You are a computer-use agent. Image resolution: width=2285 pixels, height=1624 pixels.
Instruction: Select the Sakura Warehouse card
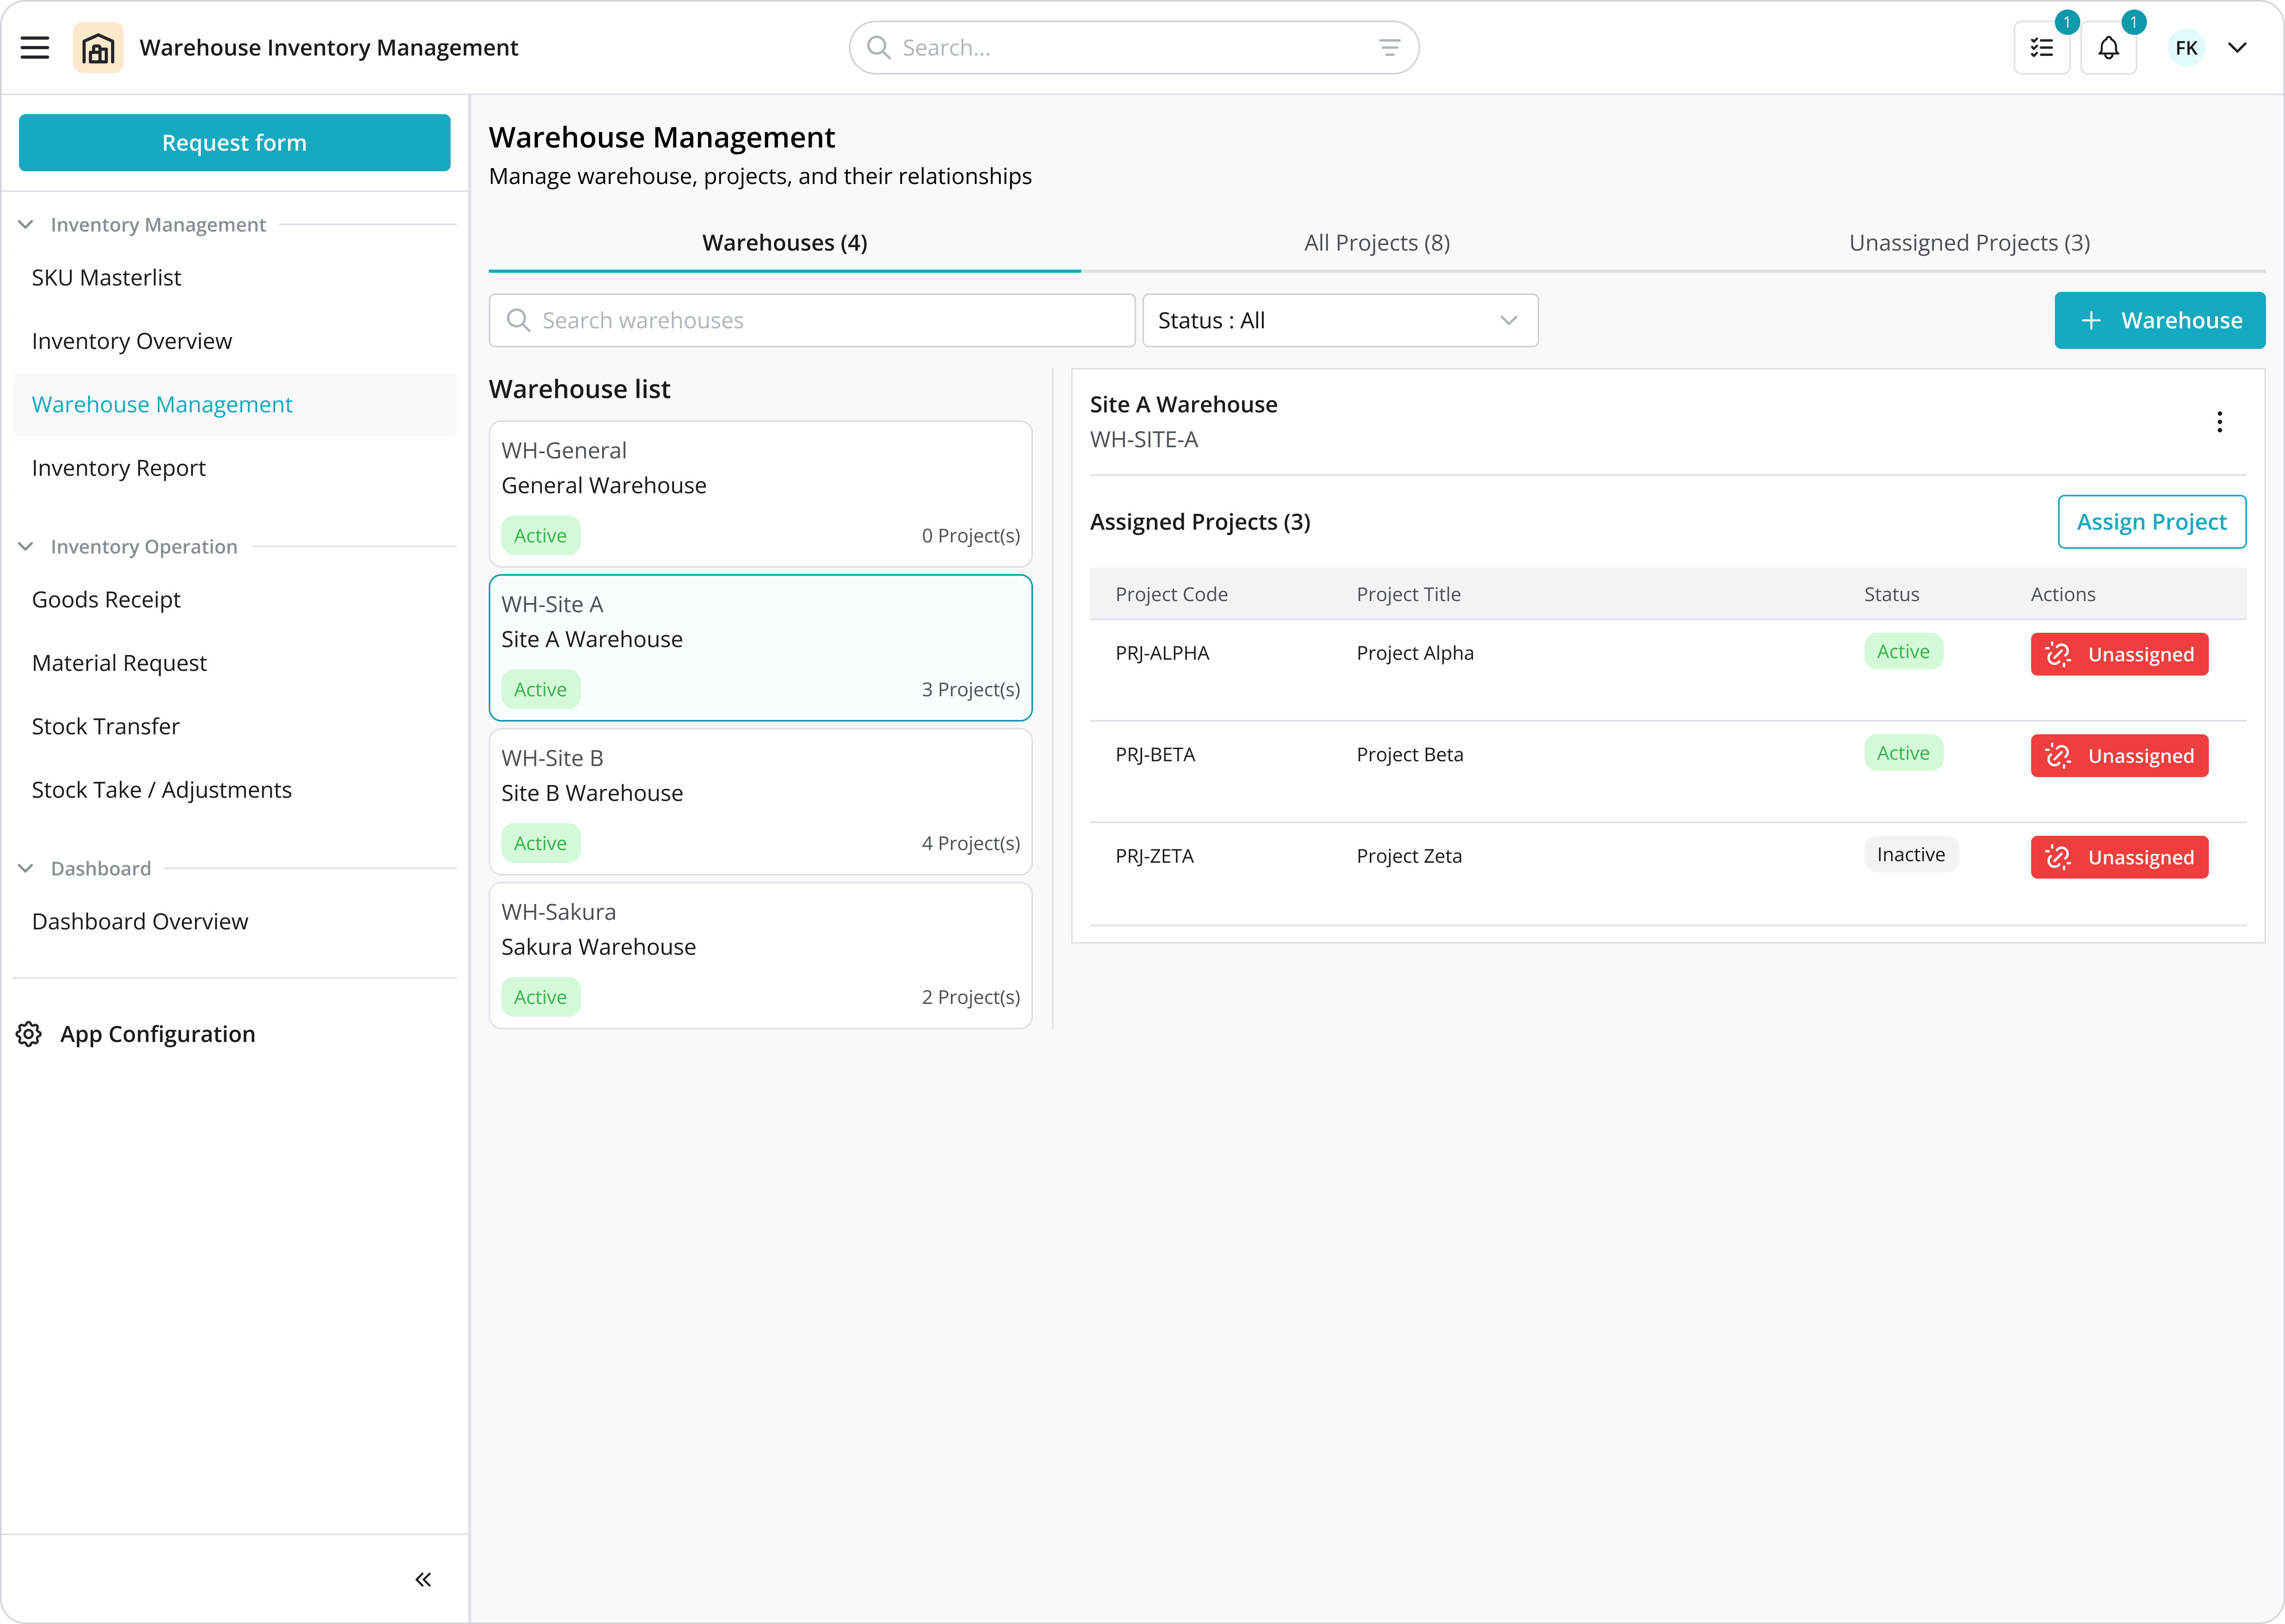tap(760, 955)
